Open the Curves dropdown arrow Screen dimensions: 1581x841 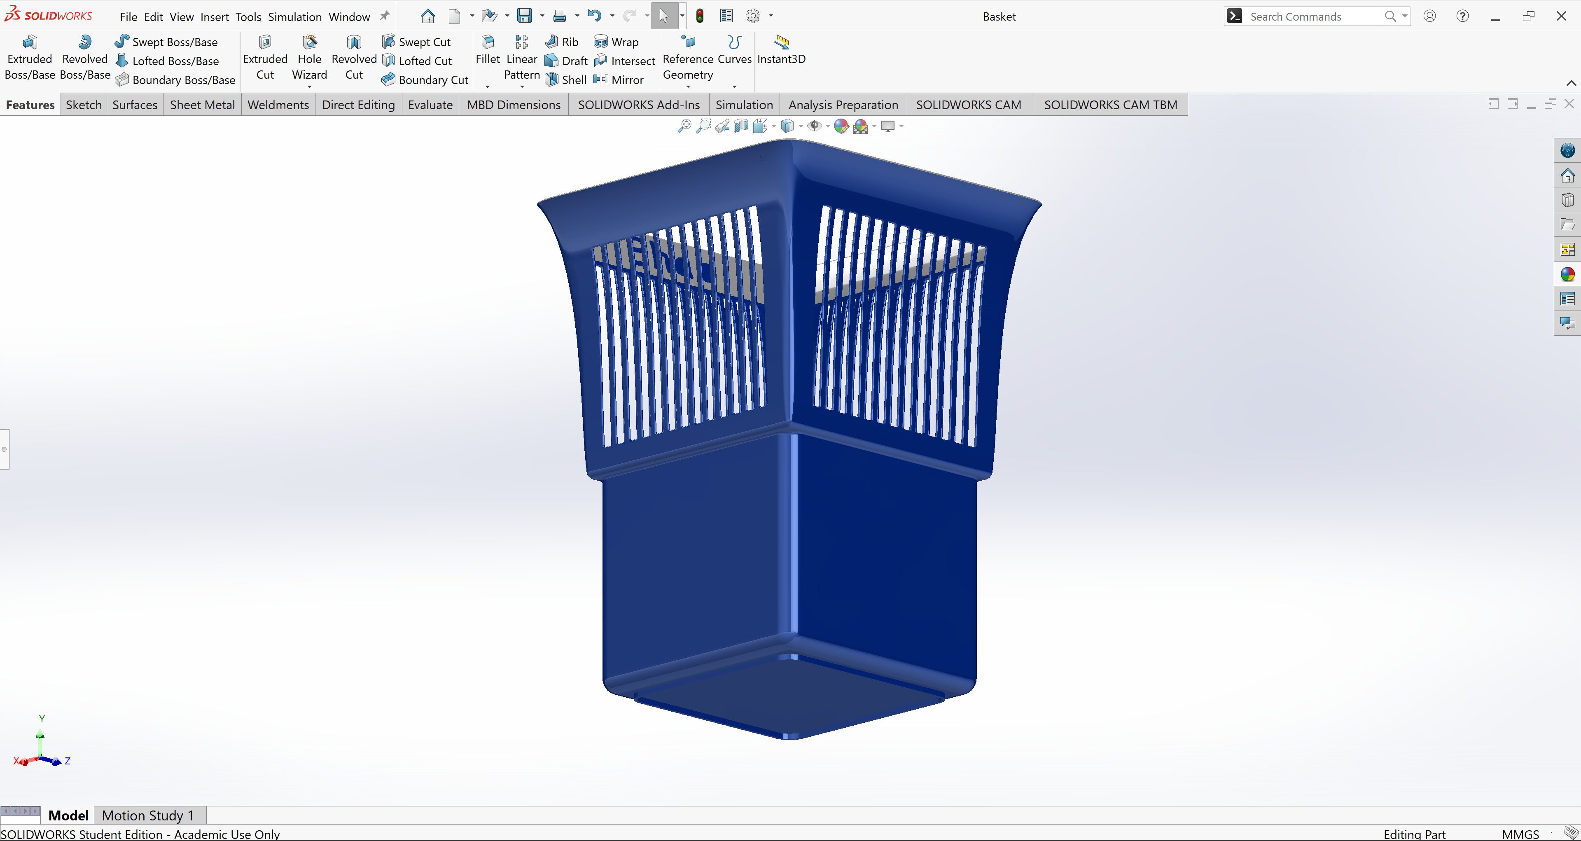click(735, 86)
